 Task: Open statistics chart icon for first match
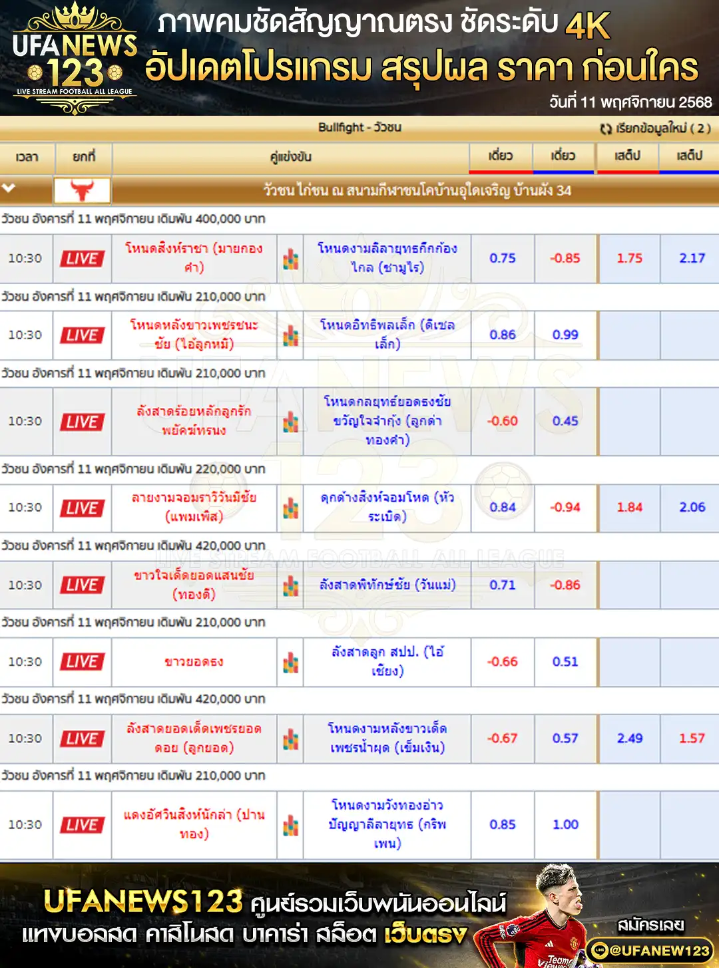coord(290,259)
